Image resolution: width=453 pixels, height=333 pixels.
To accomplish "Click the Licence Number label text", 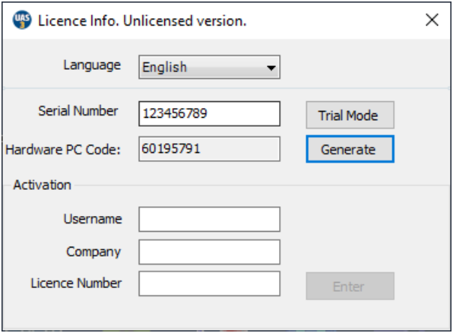I will pyautogui.click(x=76, y=283).
